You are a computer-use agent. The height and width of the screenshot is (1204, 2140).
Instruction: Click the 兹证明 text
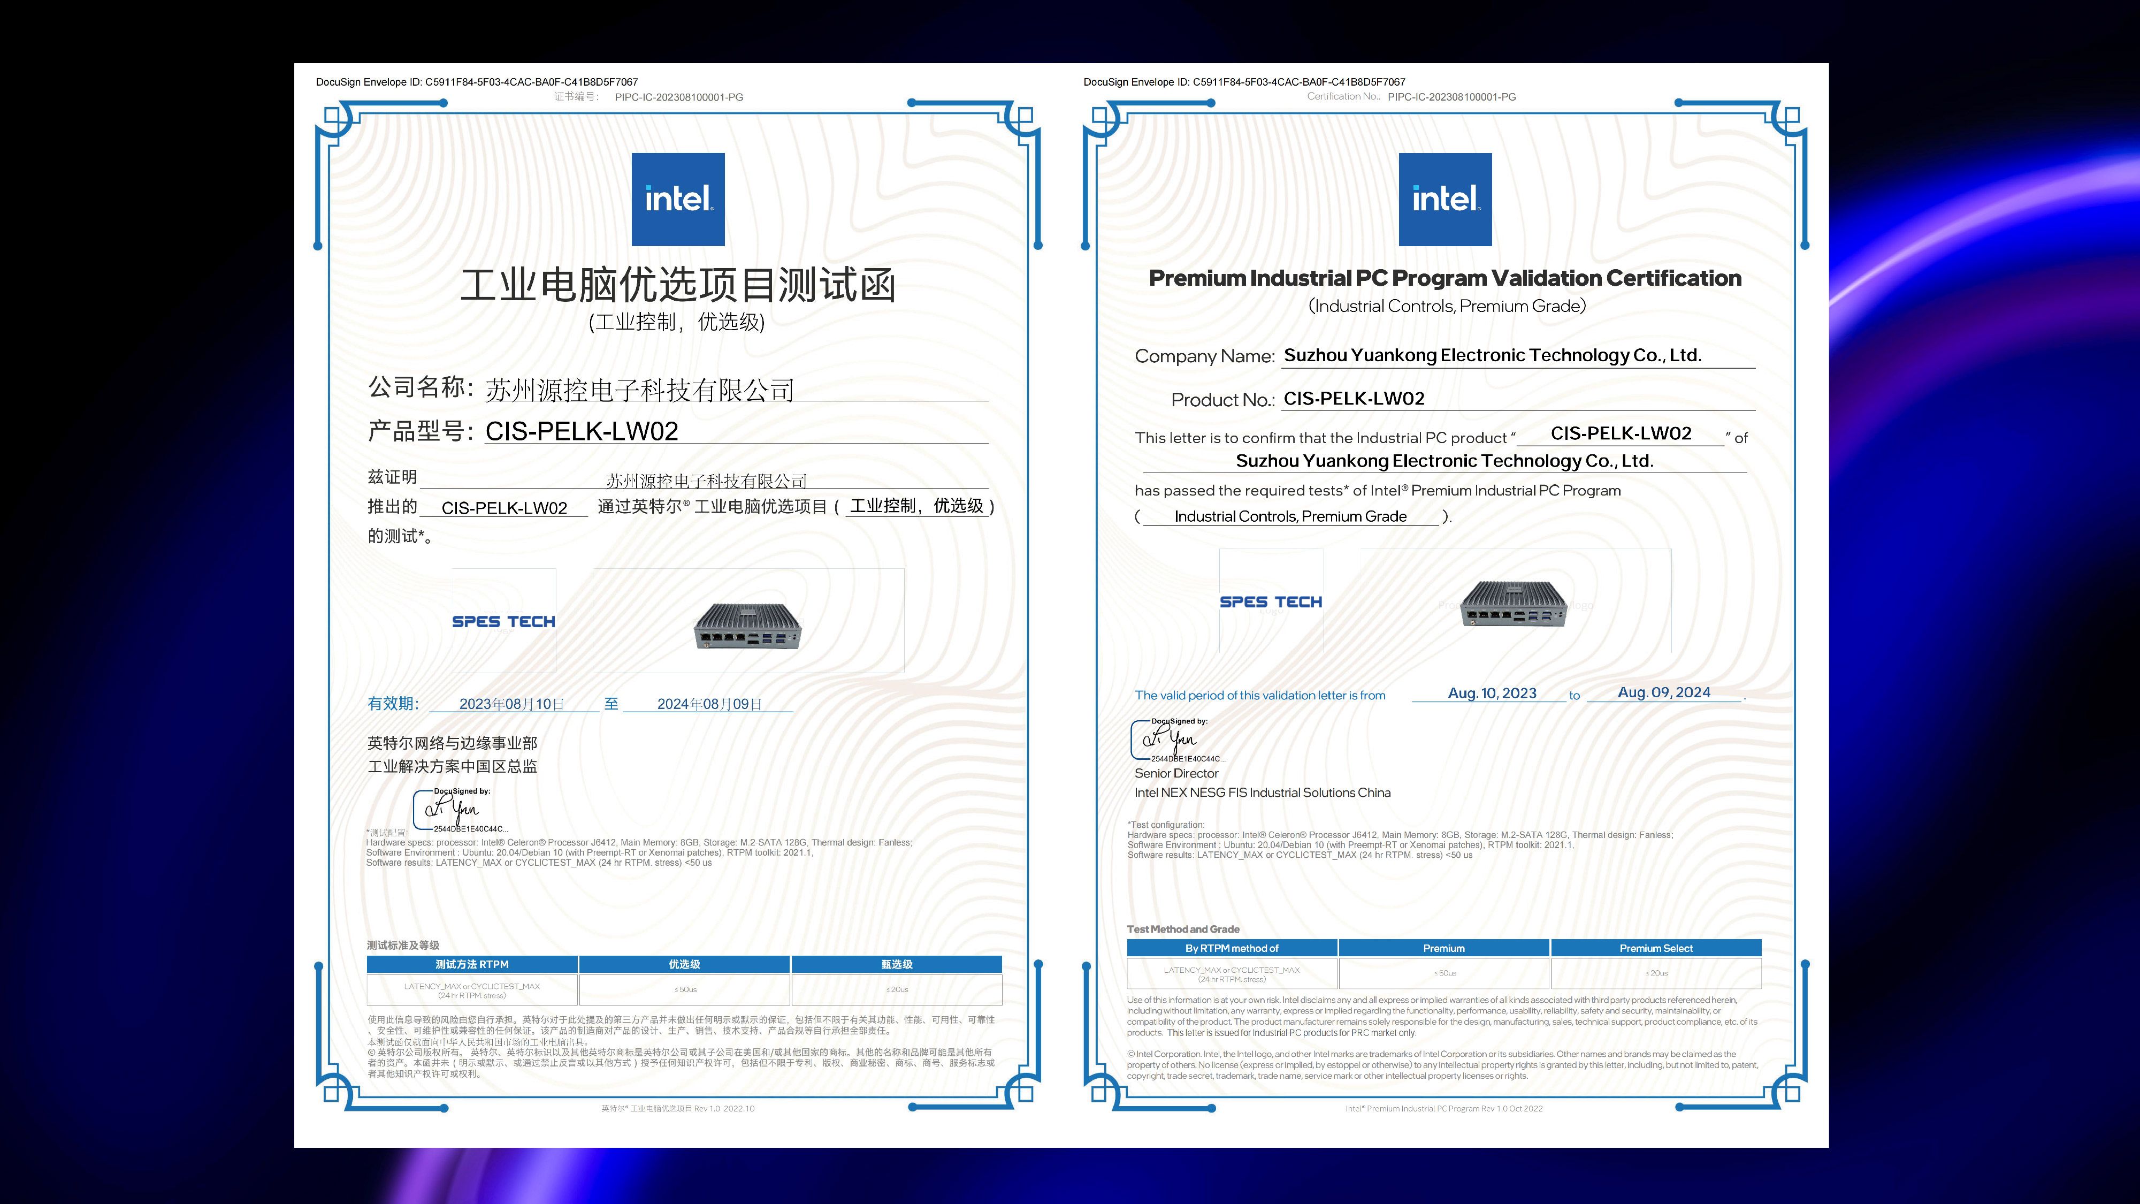[x=392, y=477]
